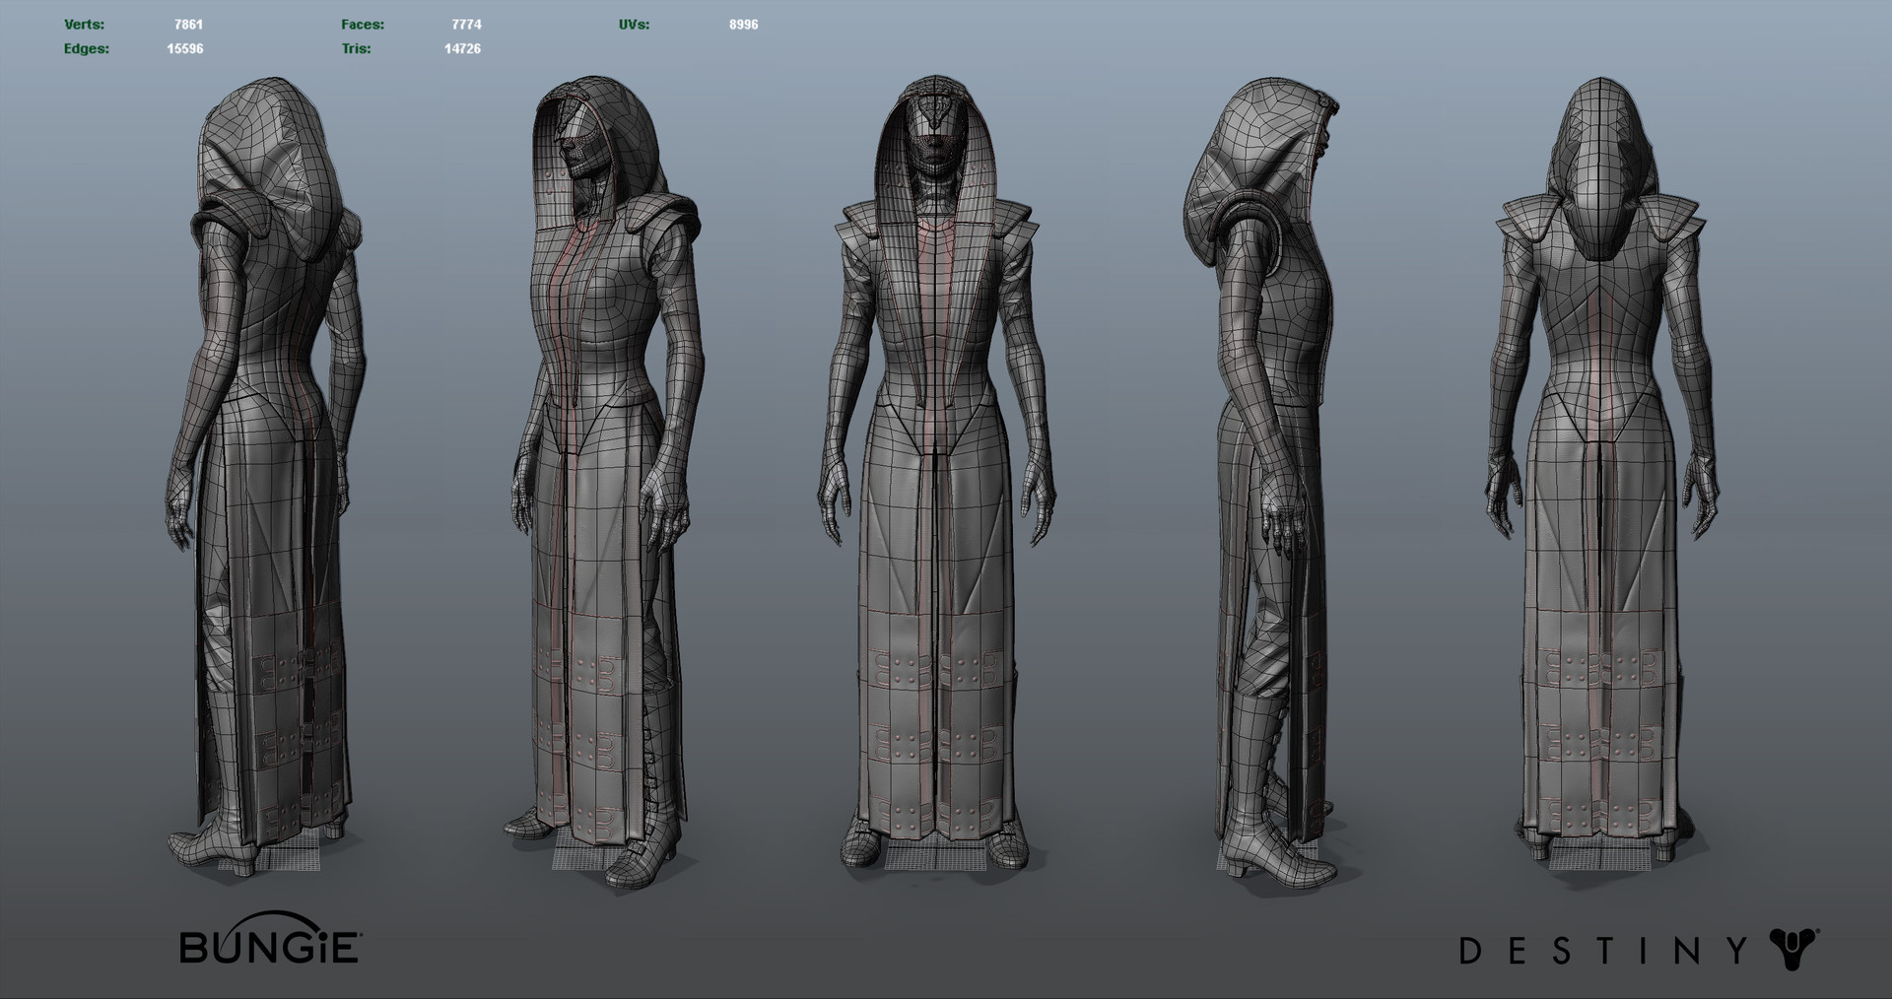The image size is (1892, 999).
Task: Click the Destiny title text
Action: [1603, 951]
